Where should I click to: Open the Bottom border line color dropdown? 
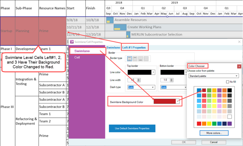pos(186,72)
